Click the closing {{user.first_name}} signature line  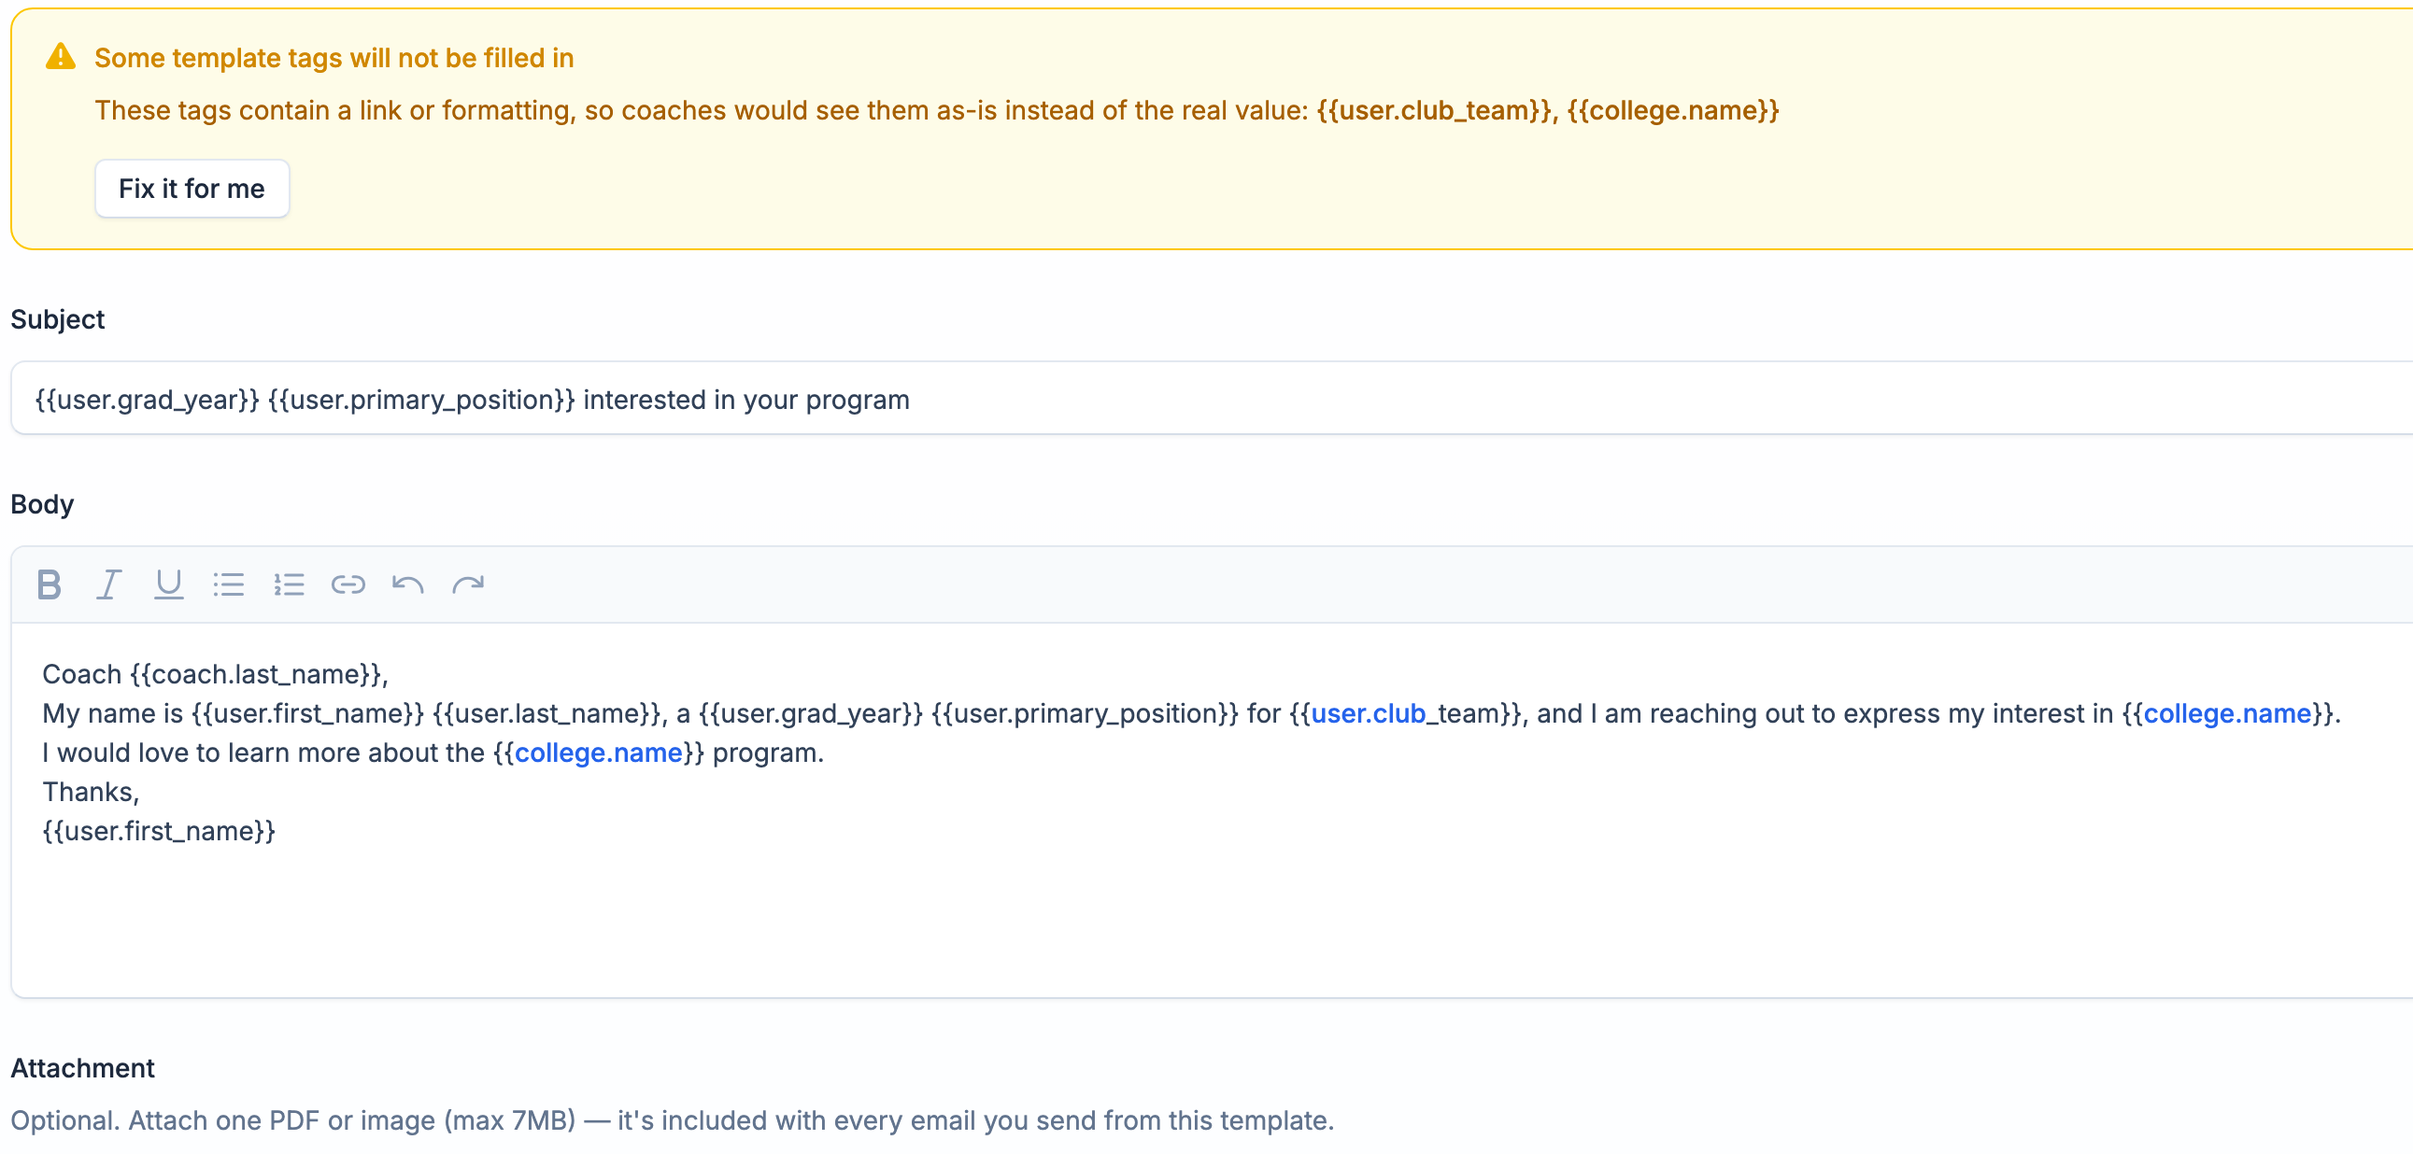point(159,832)
